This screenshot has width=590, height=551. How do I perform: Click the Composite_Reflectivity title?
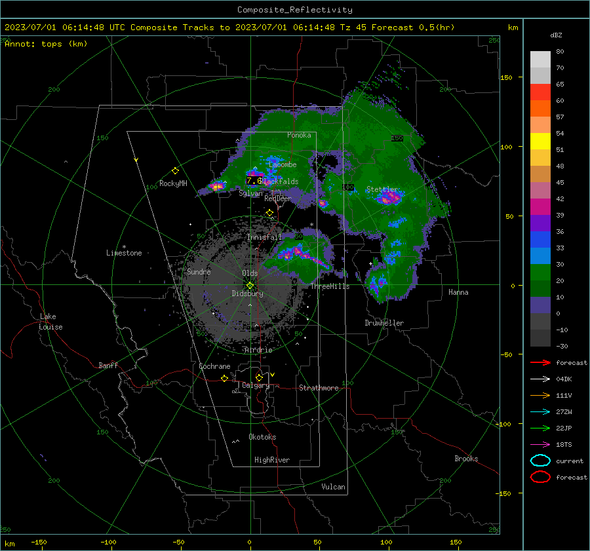(294, 10)
